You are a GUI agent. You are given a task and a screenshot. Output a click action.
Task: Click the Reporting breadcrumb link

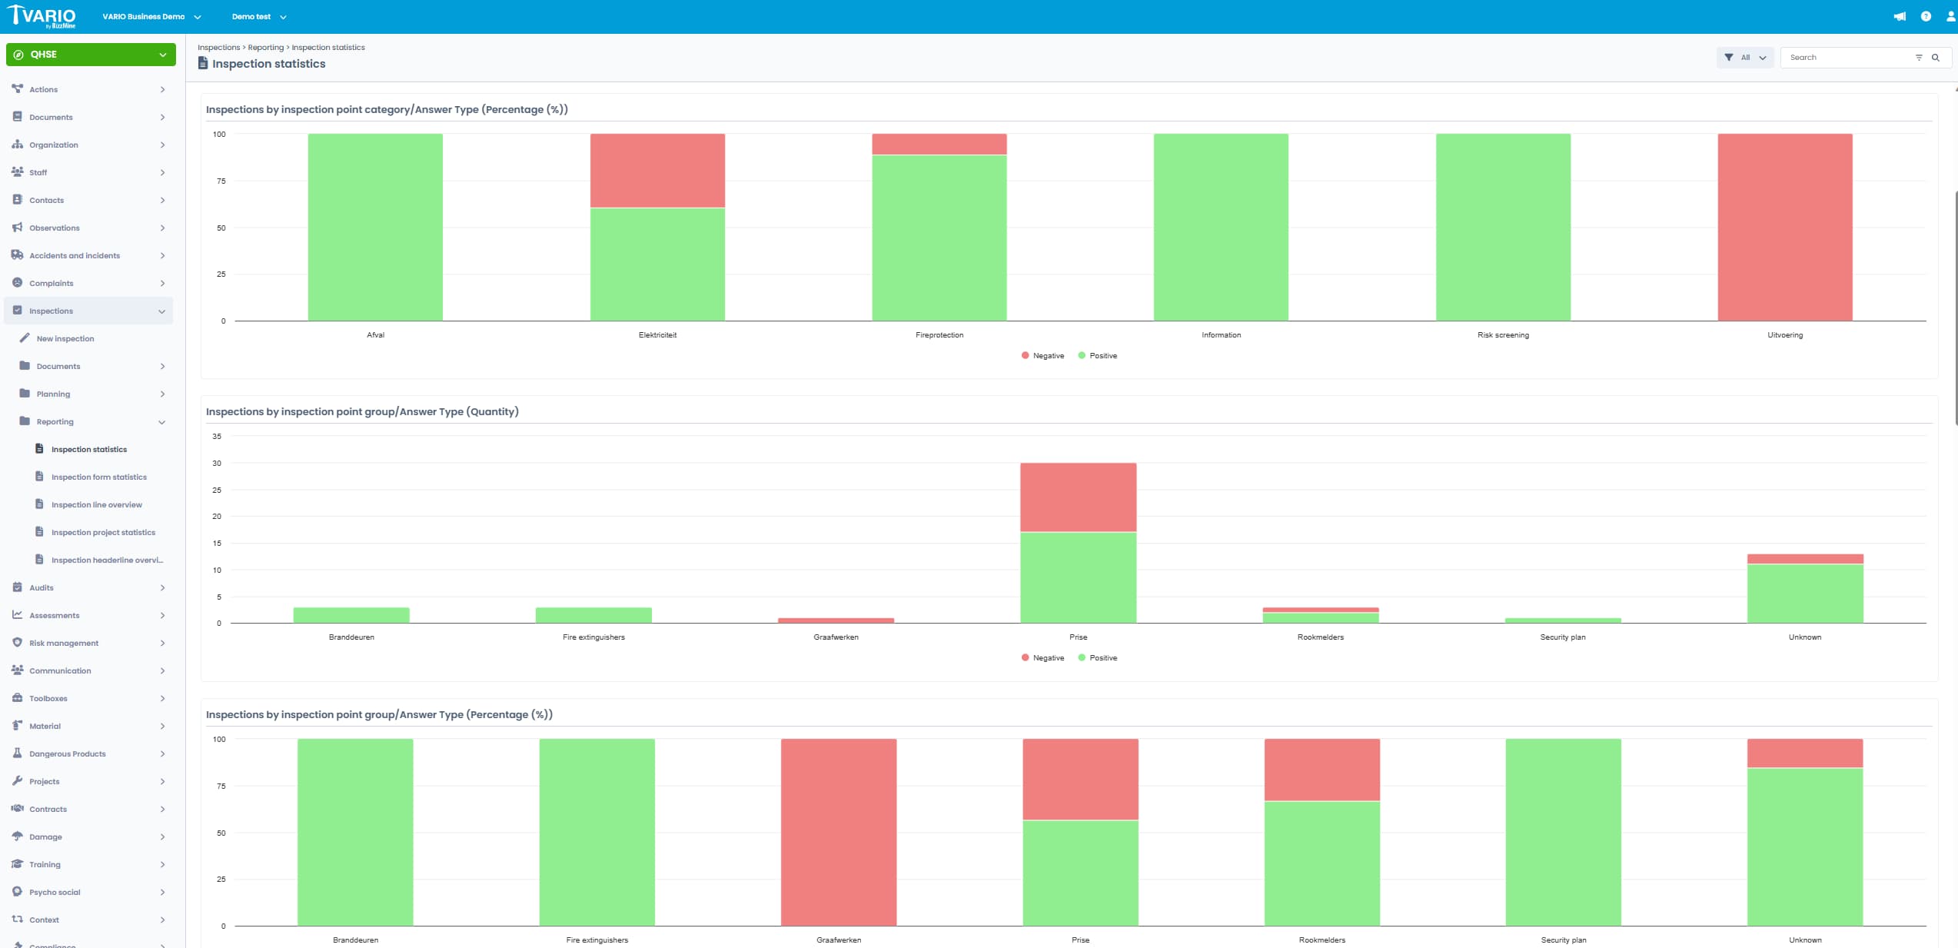265,48
